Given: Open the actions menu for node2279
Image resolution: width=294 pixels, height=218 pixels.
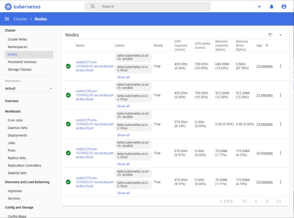Looking at the screenshot, I should (x=280, y=124).
